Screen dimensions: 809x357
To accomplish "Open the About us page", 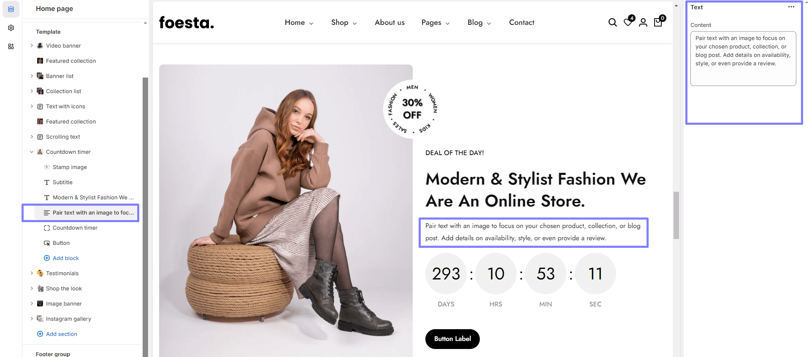I will [390, 23].
